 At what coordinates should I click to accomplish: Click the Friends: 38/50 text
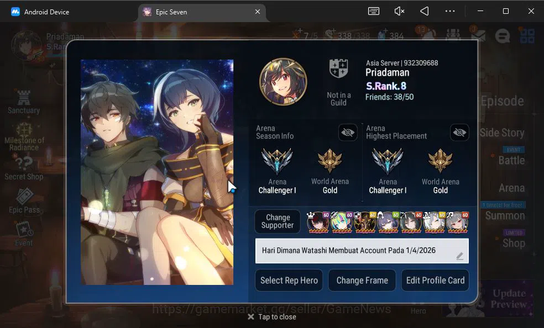[x=389, y=97]
